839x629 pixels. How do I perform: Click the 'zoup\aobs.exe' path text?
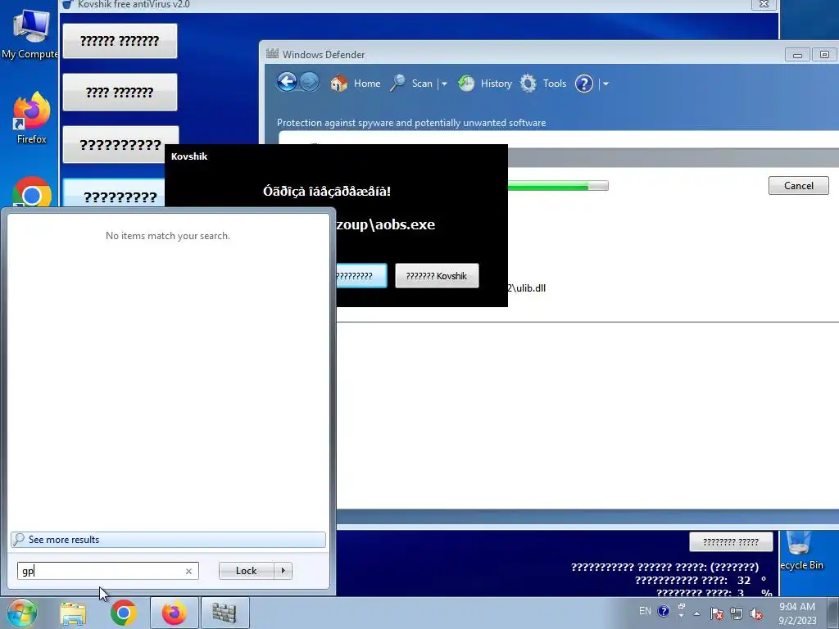click(386, 224)
